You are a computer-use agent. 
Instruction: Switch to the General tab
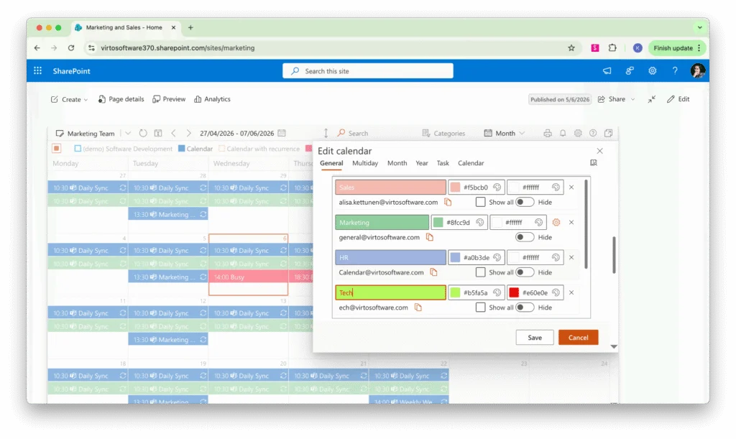tap(331, 163)
